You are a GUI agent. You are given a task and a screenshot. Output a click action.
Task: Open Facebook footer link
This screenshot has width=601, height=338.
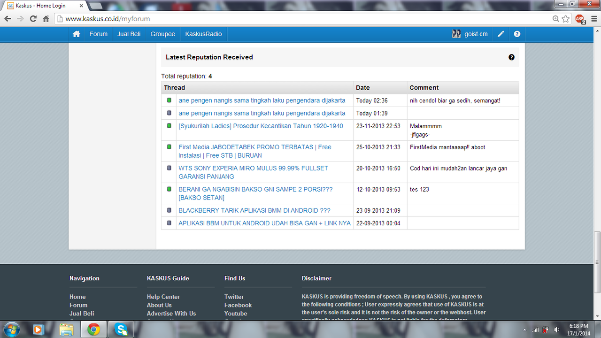click(238, 305)
